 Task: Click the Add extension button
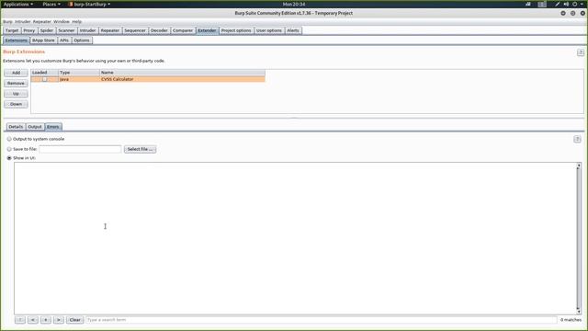(16, 73)
